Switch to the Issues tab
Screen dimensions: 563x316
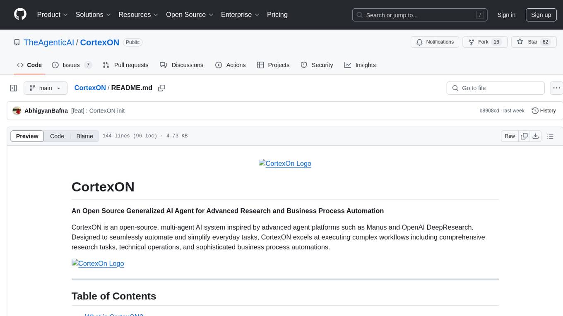point(72,65)
